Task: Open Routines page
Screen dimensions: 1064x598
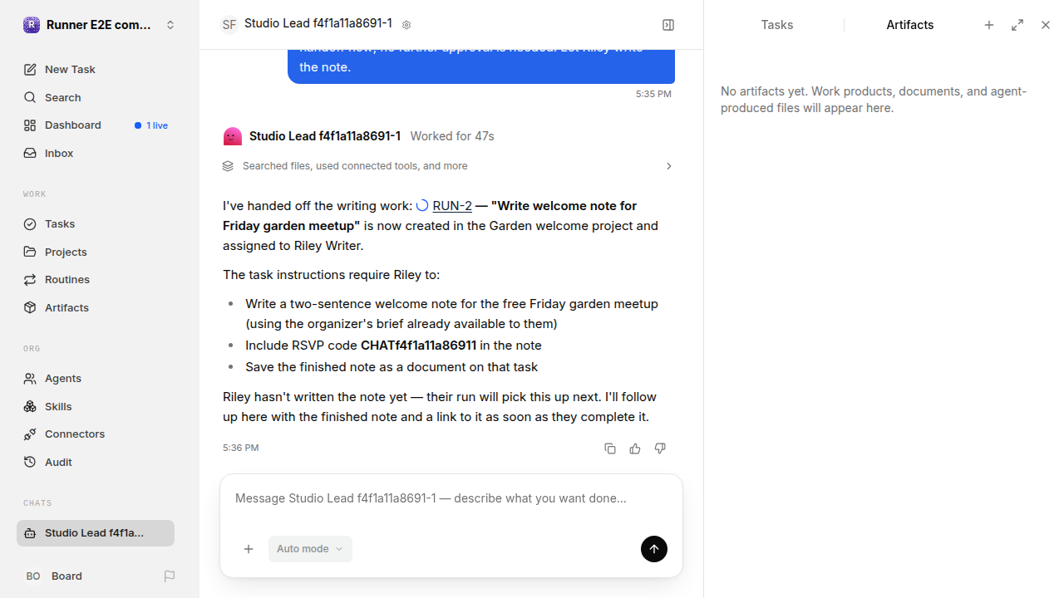Action: pyautogui.click(x=96, y=280)
